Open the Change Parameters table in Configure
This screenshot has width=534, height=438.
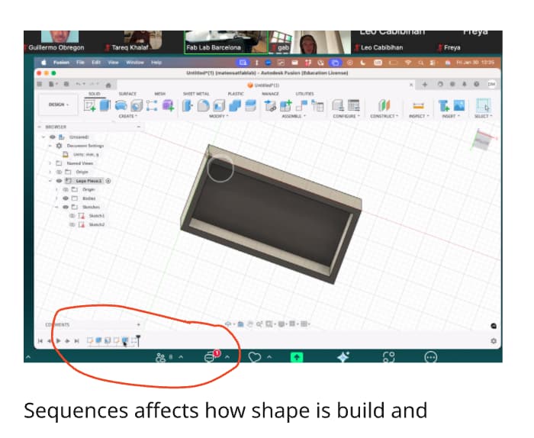353,105
